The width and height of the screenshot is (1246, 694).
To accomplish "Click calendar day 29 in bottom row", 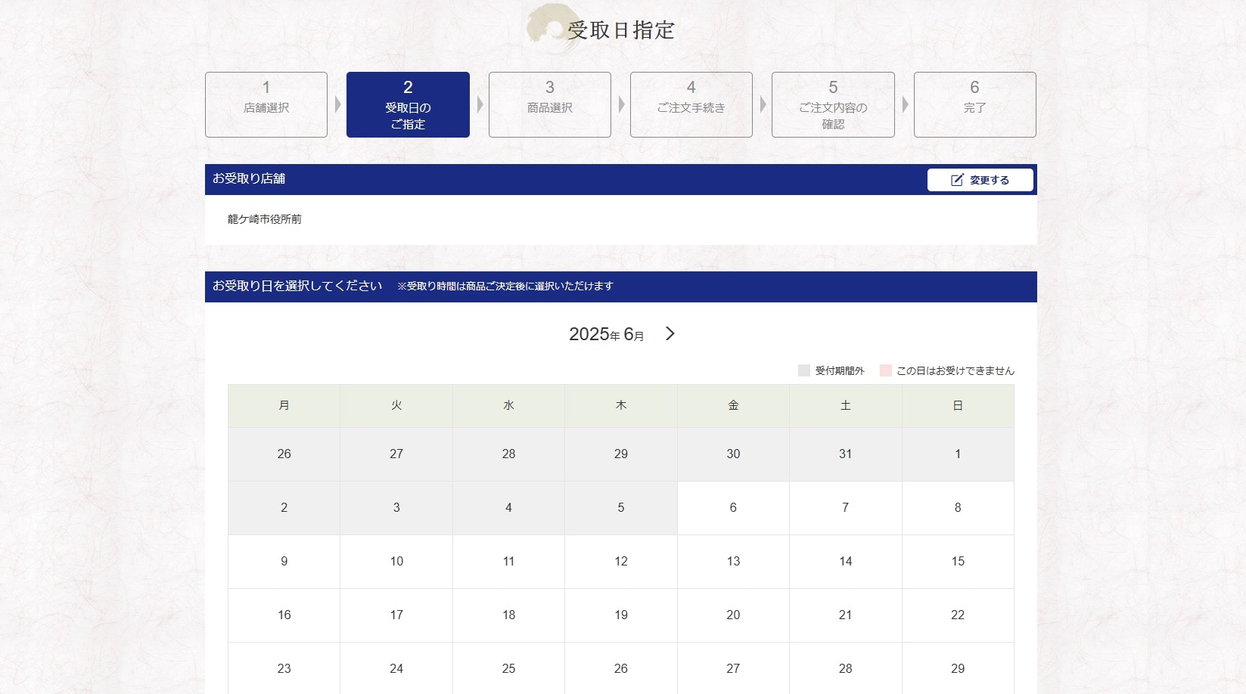I will coord(958,668).
